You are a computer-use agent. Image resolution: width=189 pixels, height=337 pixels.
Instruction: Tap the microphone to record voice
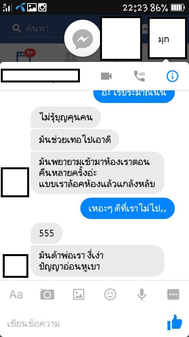pos(142,294)
